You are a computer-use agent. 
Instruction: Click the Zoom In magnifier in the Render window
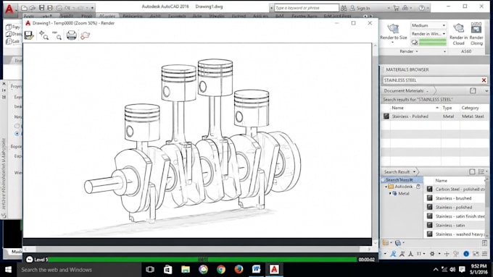pyautogui.click(x=43, y=35)
